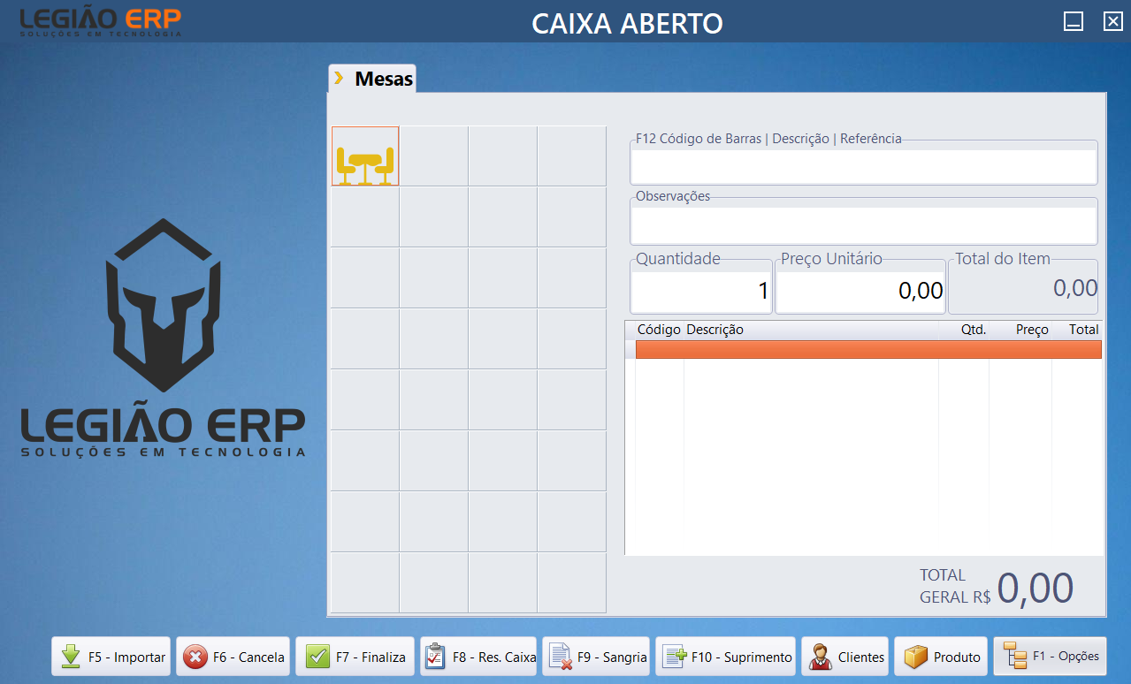Click the Qtd. column header

point(974,330)
